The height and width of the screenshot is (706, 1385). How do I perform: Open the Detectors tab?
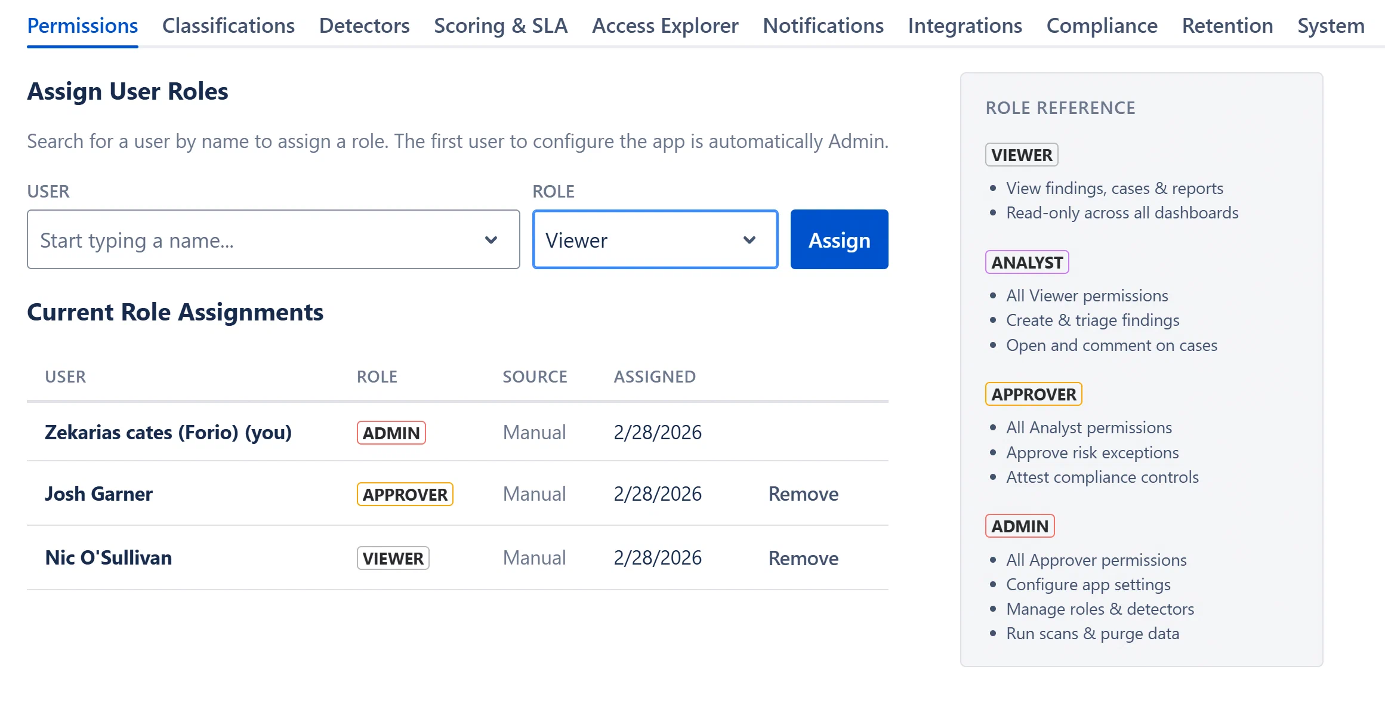click(364, 26)
